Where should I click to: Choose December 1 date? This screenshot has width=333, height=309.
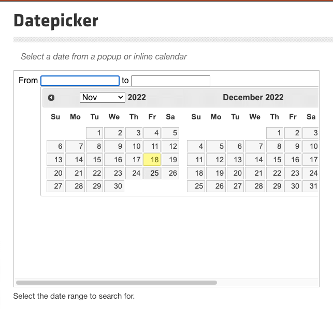pos(276,133)
